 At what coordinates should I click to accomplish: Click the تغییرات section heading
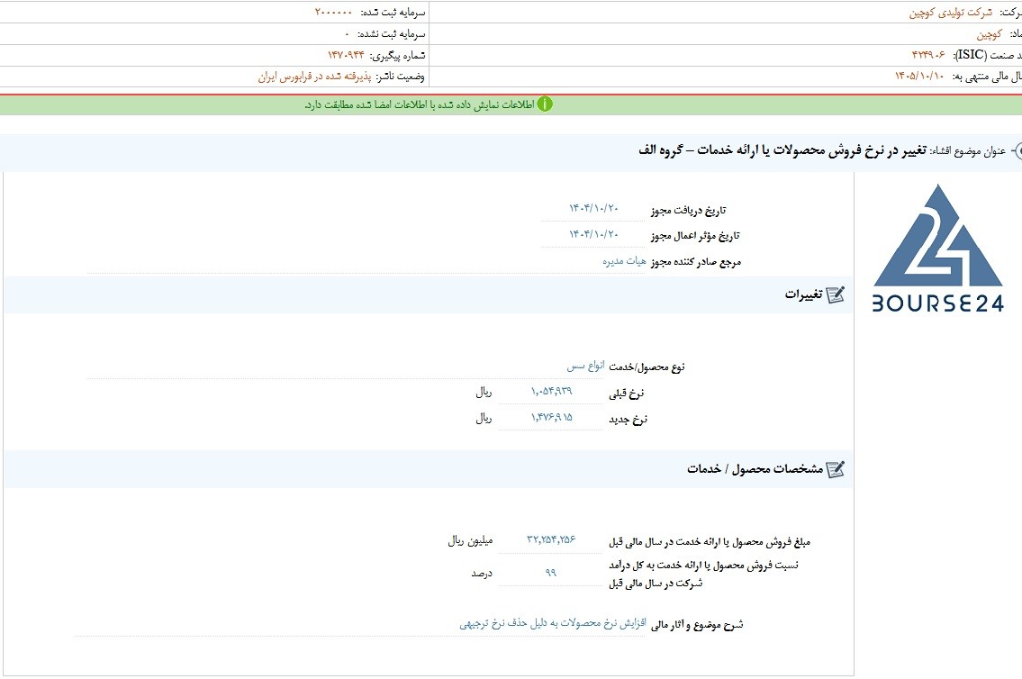[x=804, y=295]
